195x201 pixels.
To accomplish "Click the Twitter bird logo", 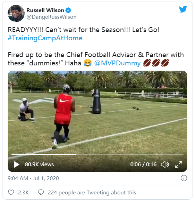I will click(183, 9).
